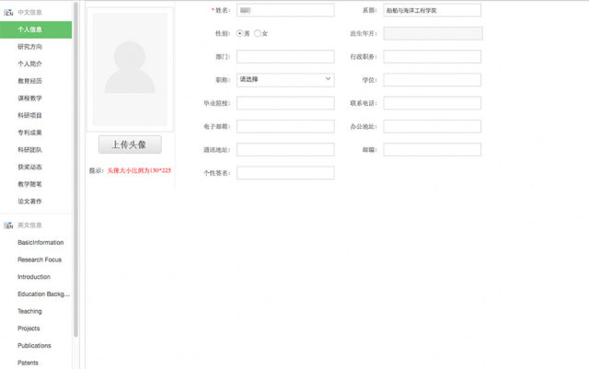Image resolution: width=589 pixels, height=369 pixels.
Task: Click the 中文信息 section icon
Action: point(8,12)
